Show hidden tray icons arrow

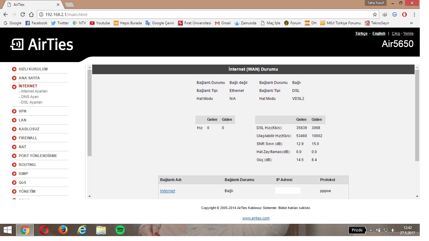(371, 230)
